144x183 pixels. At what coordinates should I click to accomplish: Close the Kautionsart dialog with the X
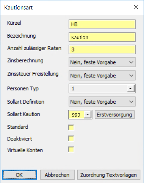click(136, 7)
